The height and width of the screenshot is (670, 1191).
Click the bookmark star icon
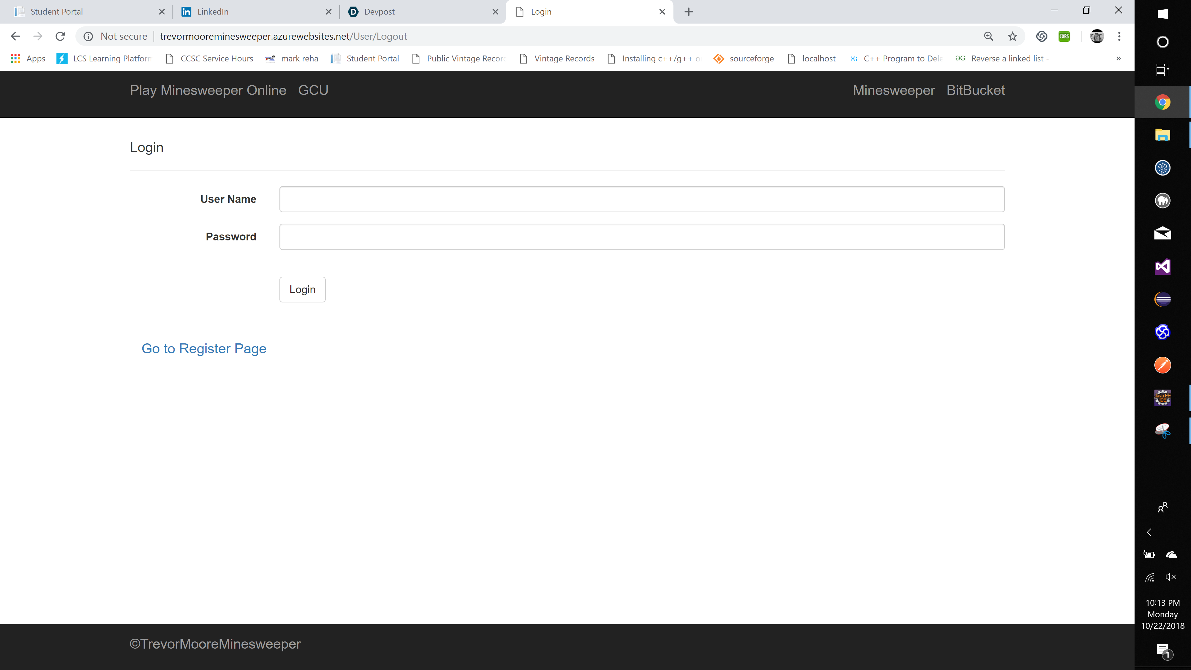tap(1013, 36)
